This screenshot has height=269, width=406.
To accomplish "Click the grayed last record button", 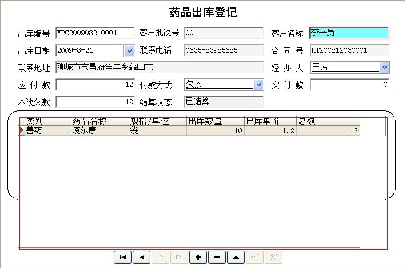I will click(179, 258).
